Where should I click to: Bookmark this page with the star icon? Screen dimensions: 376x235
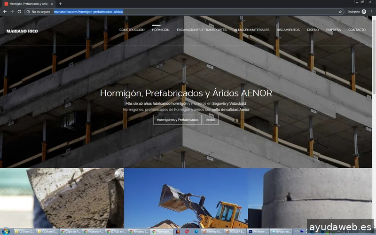click(x=340, y=11)
